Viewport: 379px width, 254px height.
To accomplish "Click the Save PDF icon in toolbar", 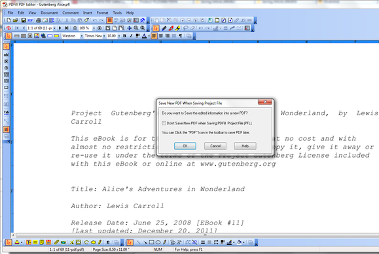I will 30,20.
